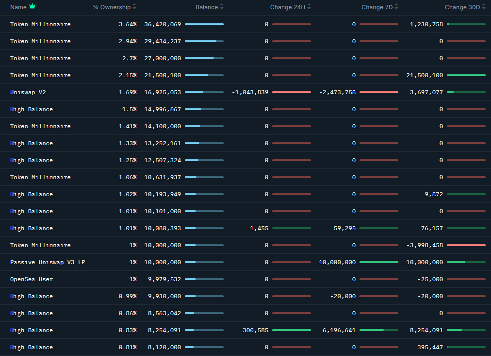
Task: Click the crown icon beside the Name header
Action: 32,6
